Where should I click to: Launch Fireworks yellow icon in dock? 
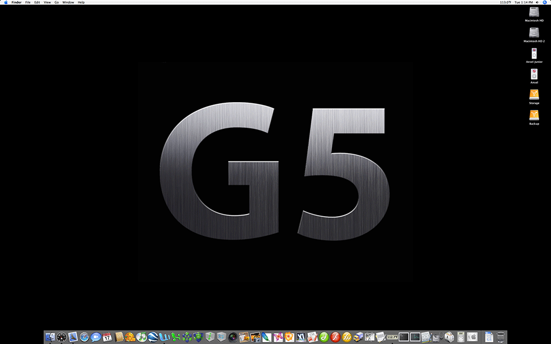(347, 338)
